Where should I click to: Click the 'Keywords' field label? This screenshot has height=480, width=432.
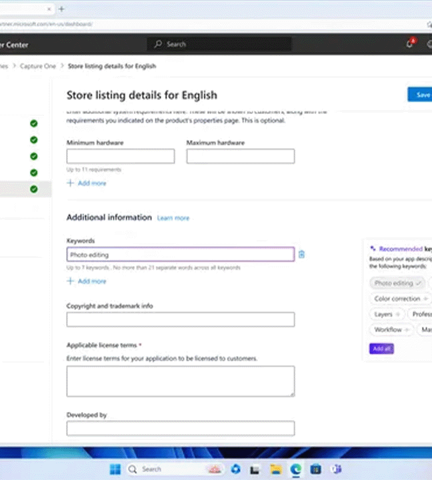(x=81, y=241)
